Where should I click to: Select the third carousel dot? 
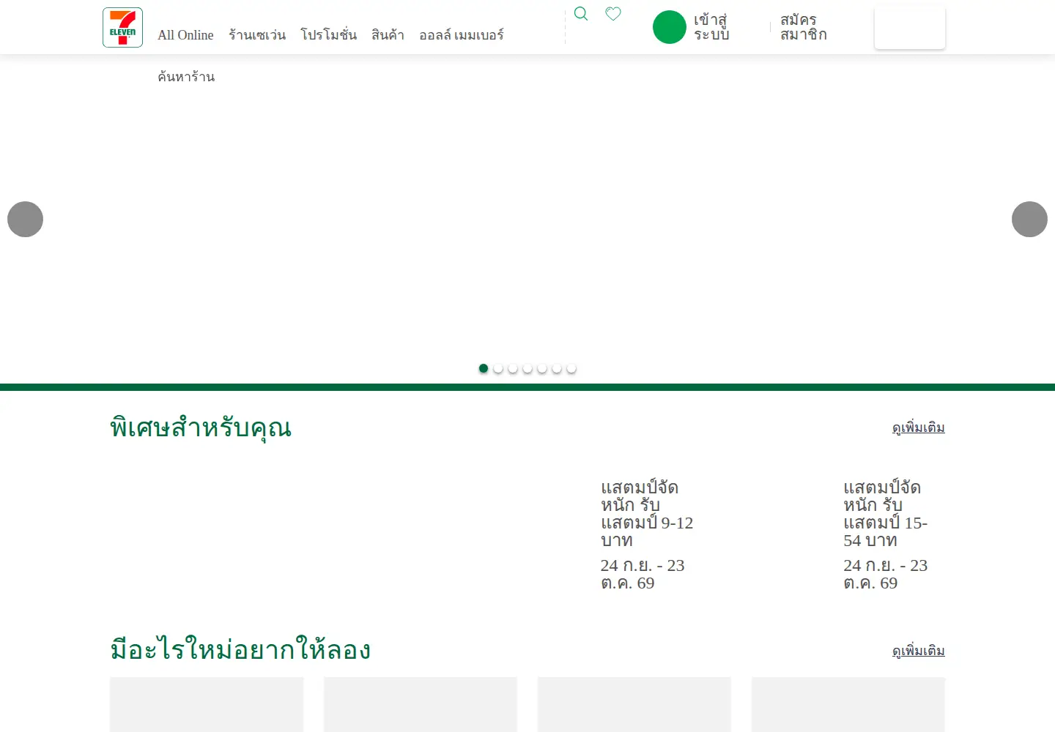(513, 368)
